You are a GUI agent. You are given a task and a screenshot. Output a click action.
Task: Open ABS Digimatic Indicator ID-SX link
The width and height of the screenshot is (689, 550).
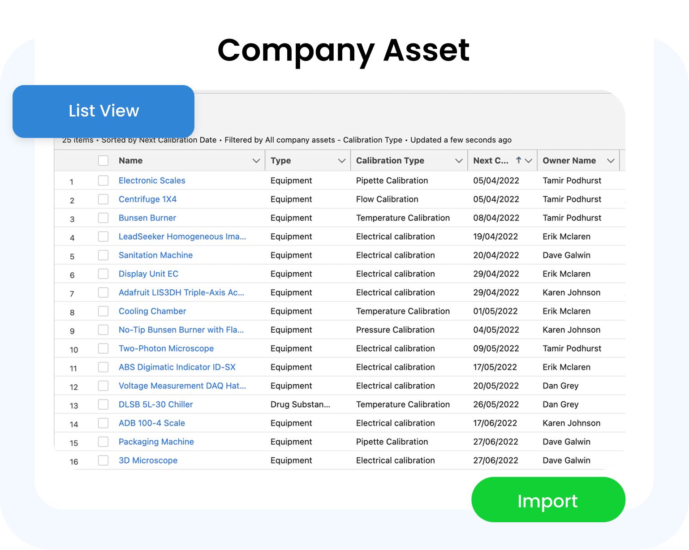tap(177, 367)
